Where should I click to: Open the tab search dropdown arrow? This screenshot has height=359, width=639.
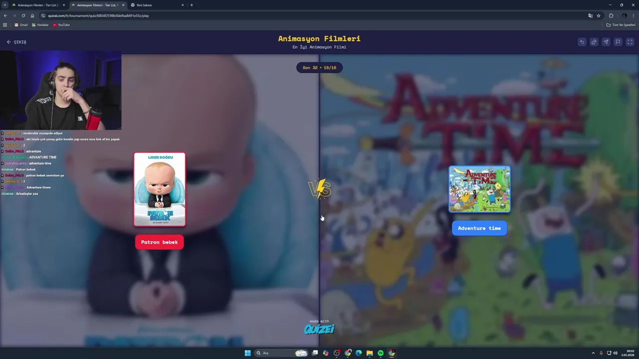click(x=5, y=5)
